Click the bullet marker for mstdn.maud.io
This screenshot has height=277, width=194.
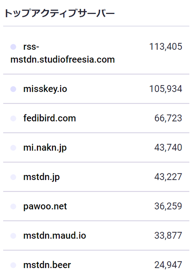pyautogui.click(x=13, y=235)
